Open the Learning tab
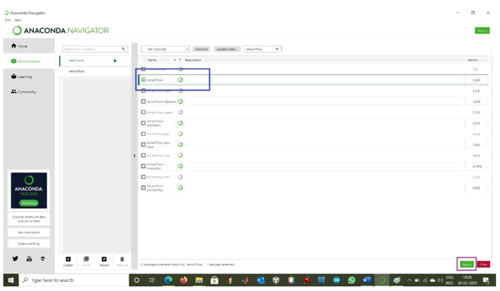Image resolution: width=500 pixels, height=291 pixels. [29, 77]
